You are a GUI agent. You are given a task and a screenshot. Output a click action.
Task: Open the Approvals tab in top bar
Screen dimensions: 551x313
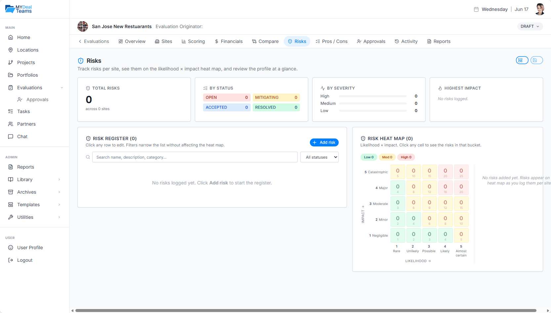371,41
